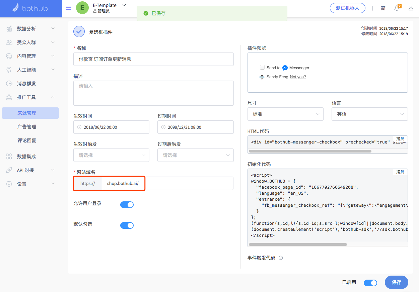419x292 pixels.
Task: Expand the API 对接 menu chevron
Action: [x=53, y=170]
